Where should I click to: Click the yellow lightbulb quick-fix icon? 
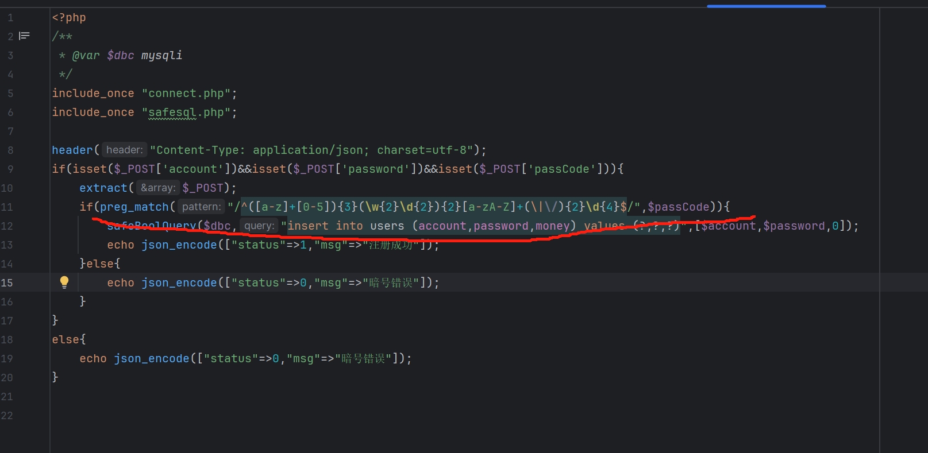coord(64,282)
